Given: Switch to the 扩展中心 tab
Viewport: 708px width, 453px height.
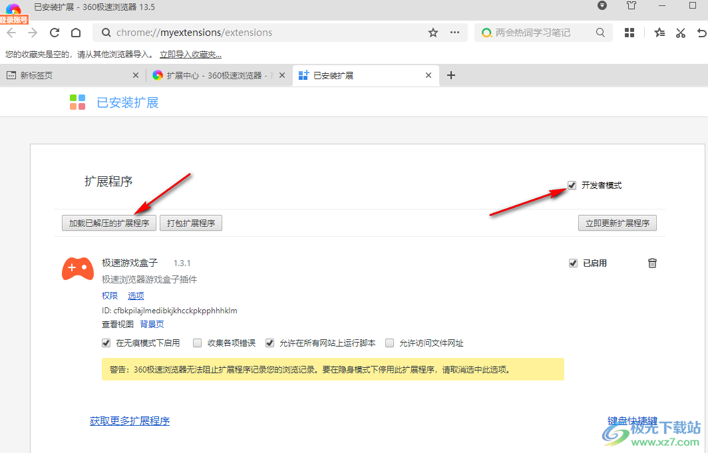Looking at the screenshot, I should pyautogui.click(x=220, y=75).
